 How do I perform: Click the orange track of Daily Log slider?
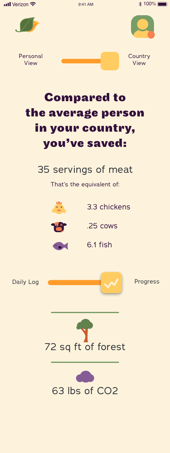(x=74, y=283)
